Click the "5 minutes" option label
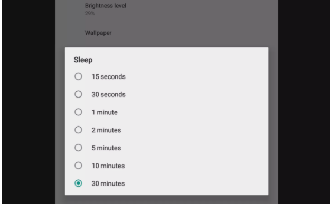 [x=106, y=148]
